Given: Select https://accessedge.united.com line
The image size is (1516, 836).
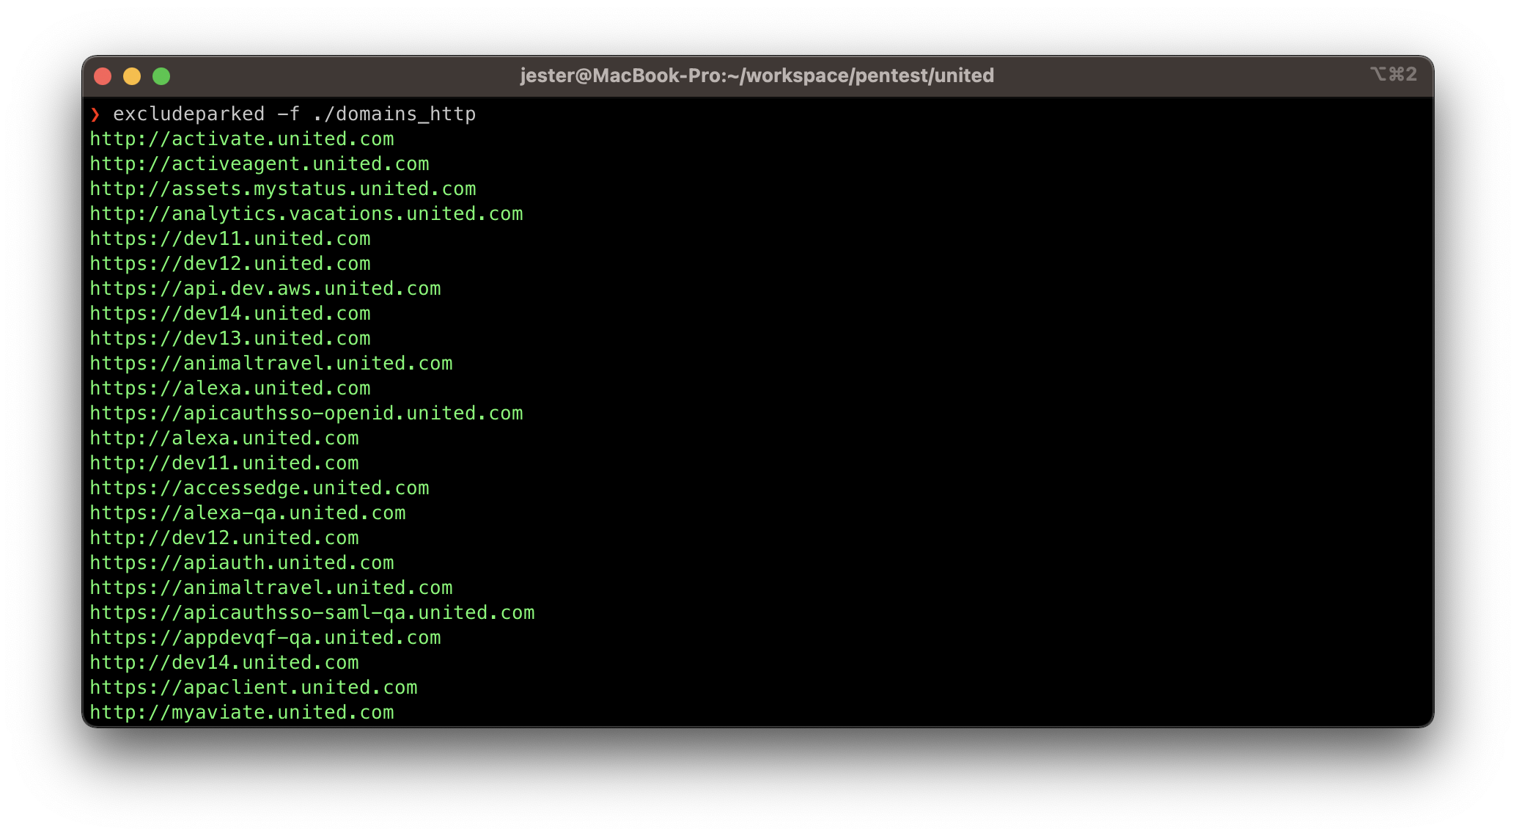Looking at the screenshot, I should pyautogui.click(x=260, y=488).
